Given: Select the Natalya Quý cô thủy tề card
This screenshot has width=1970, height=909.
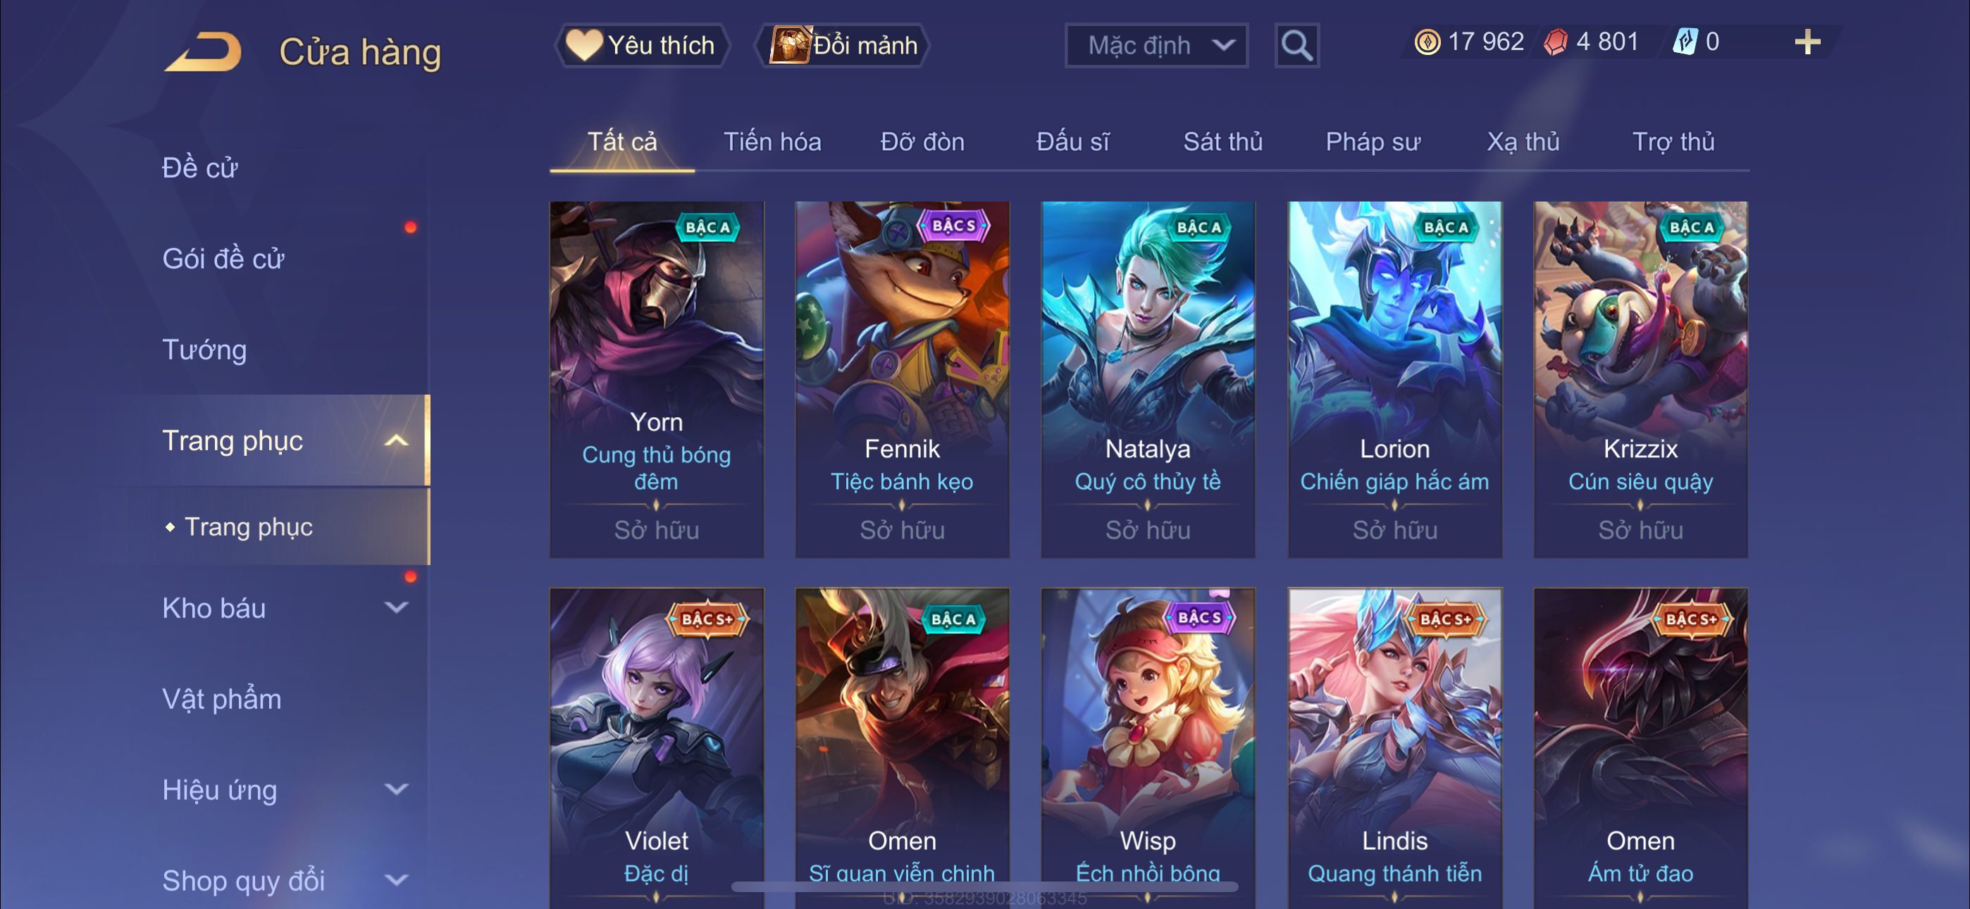Looking at the screenshot, I should [x=1148, y=380].
